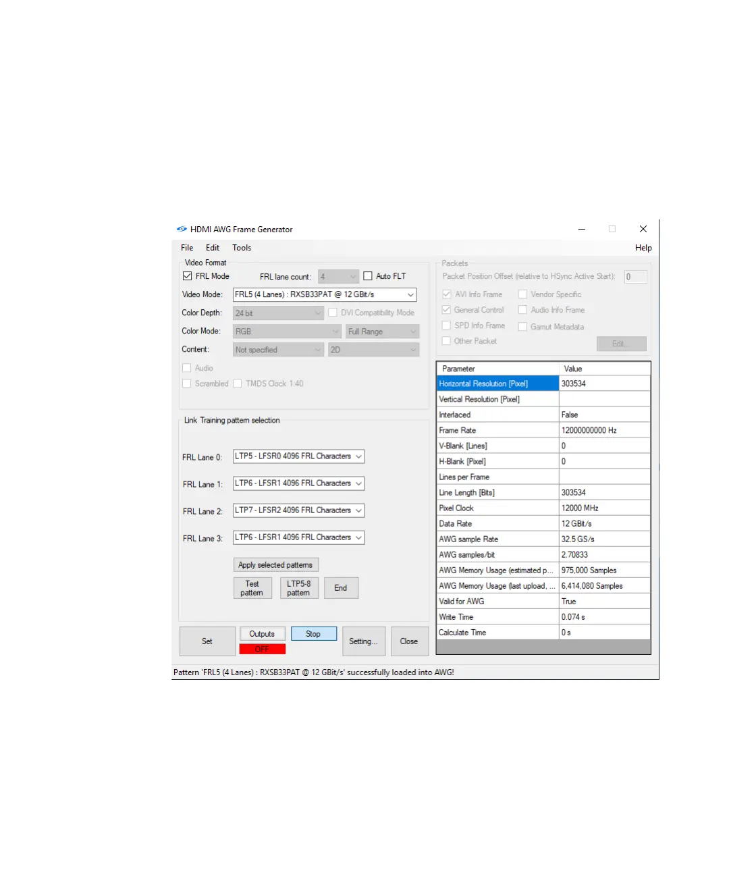Select the Interlaced parameter row

pos(543,415)
